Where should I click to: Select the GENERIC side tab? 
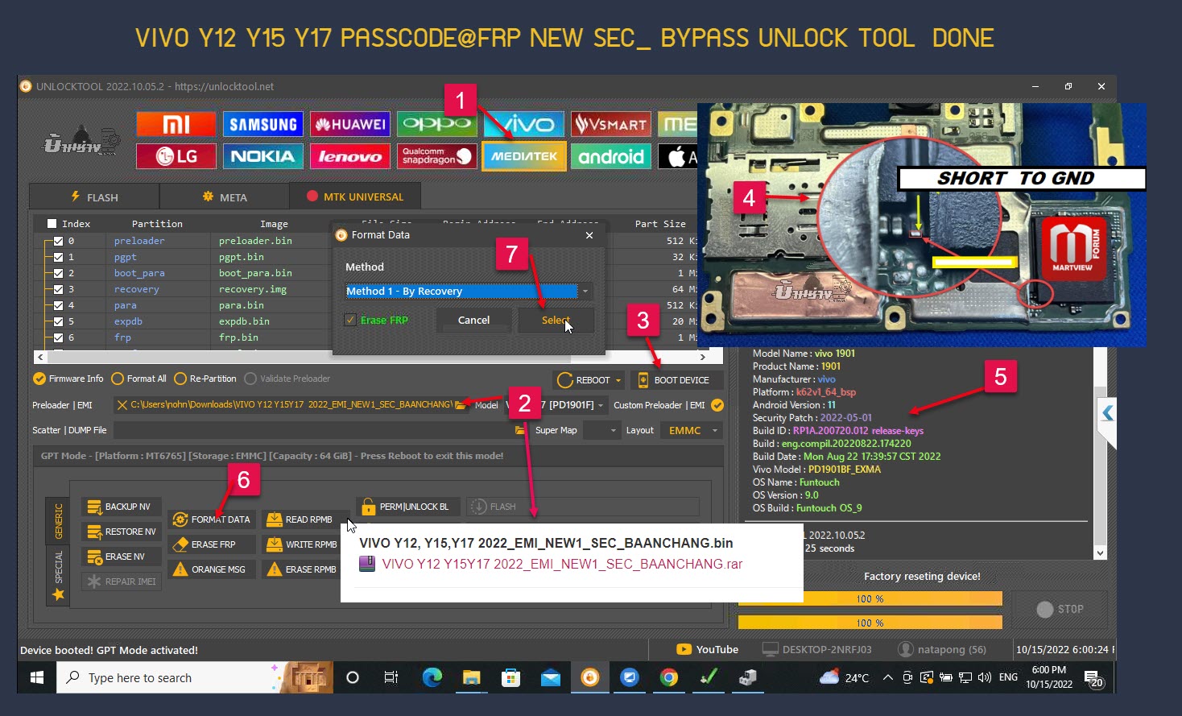click(58, 521)
